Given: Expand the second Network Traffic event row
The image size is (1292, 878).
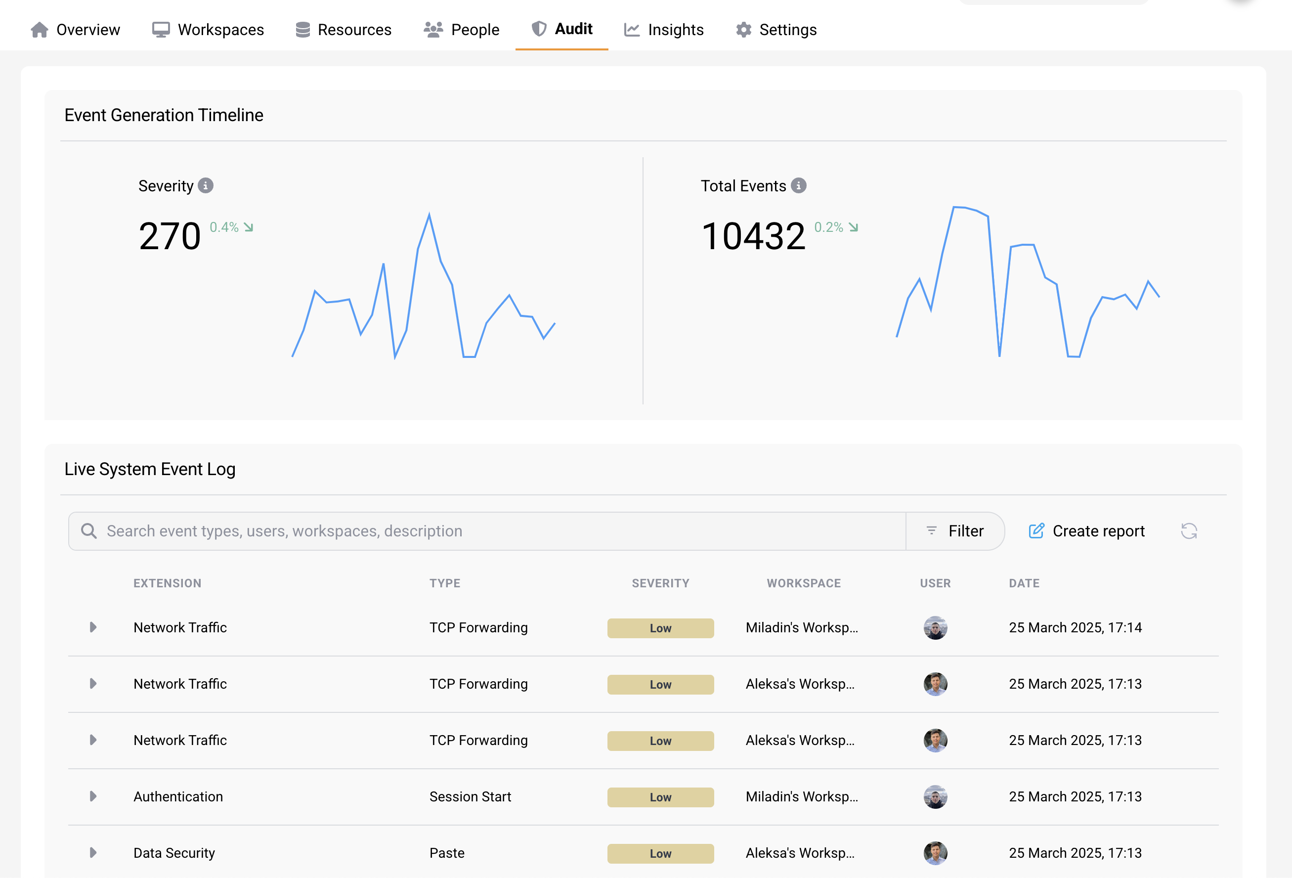Looking at the screenshot, I should (93, 684).
